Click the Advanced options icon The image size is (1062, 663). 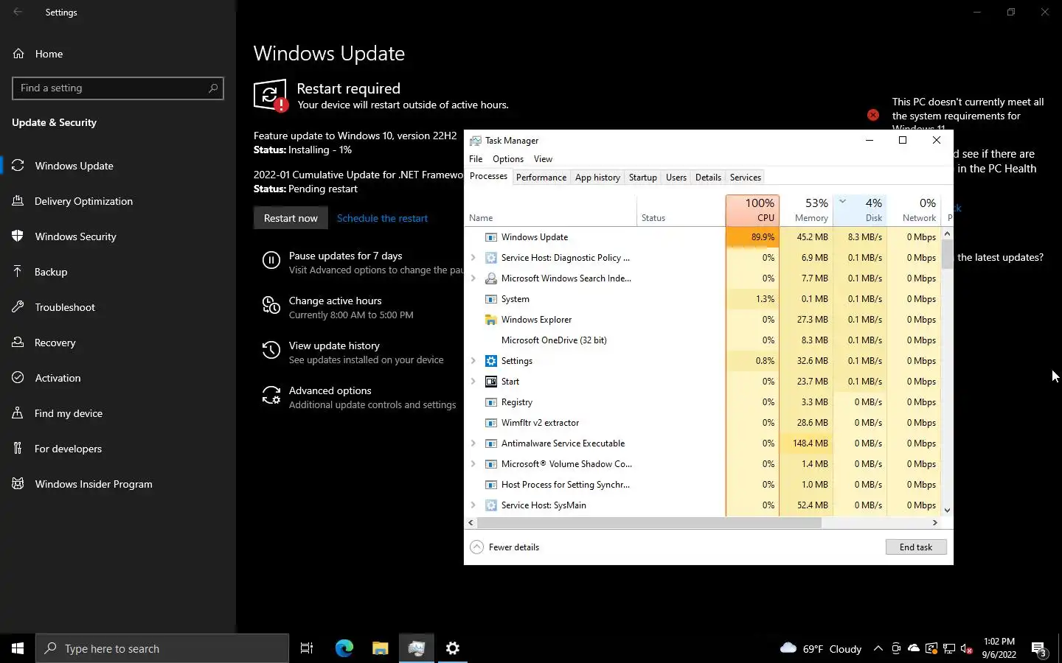point(271,396)
